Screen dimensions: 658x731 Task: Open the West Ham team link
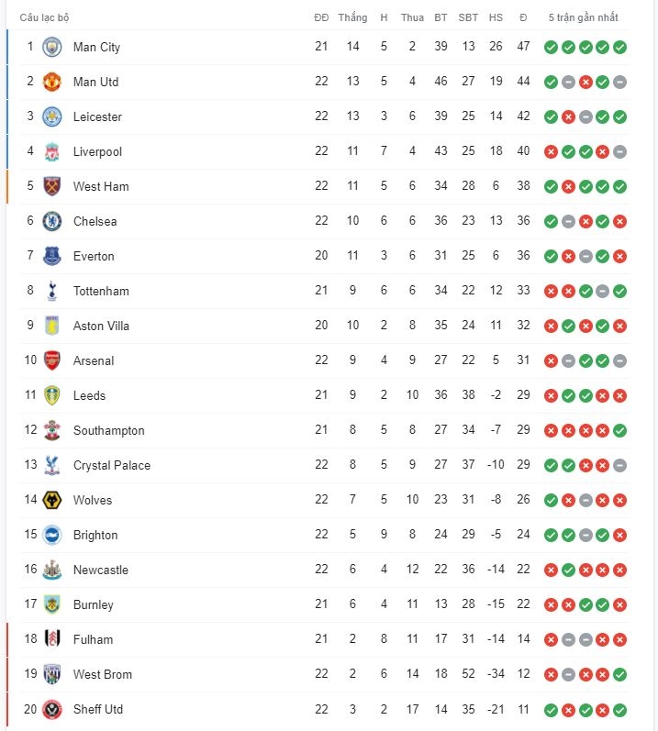tap(101, 186)
